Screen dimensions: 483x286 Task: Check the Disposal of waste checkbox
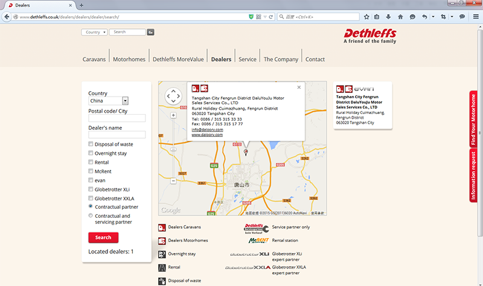coord(91,144)
